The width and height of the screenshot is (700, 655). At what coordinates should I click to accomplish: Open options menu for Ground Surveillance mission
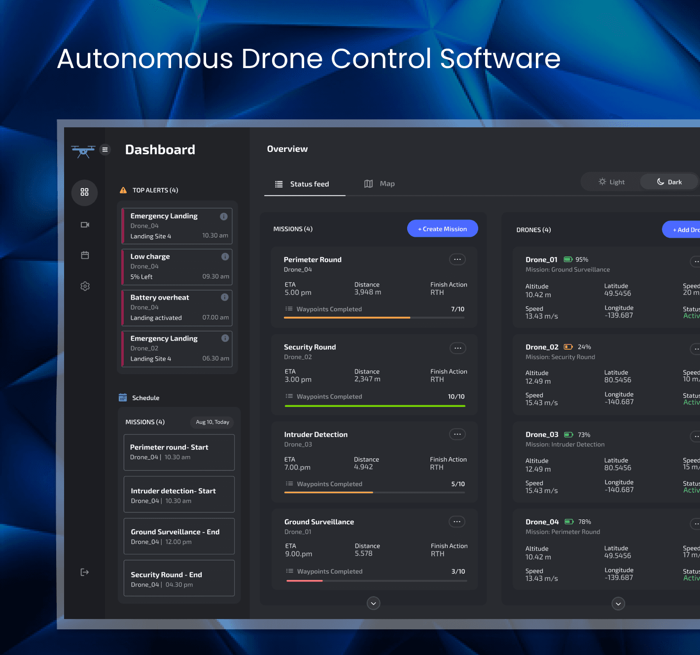(457, 521)
